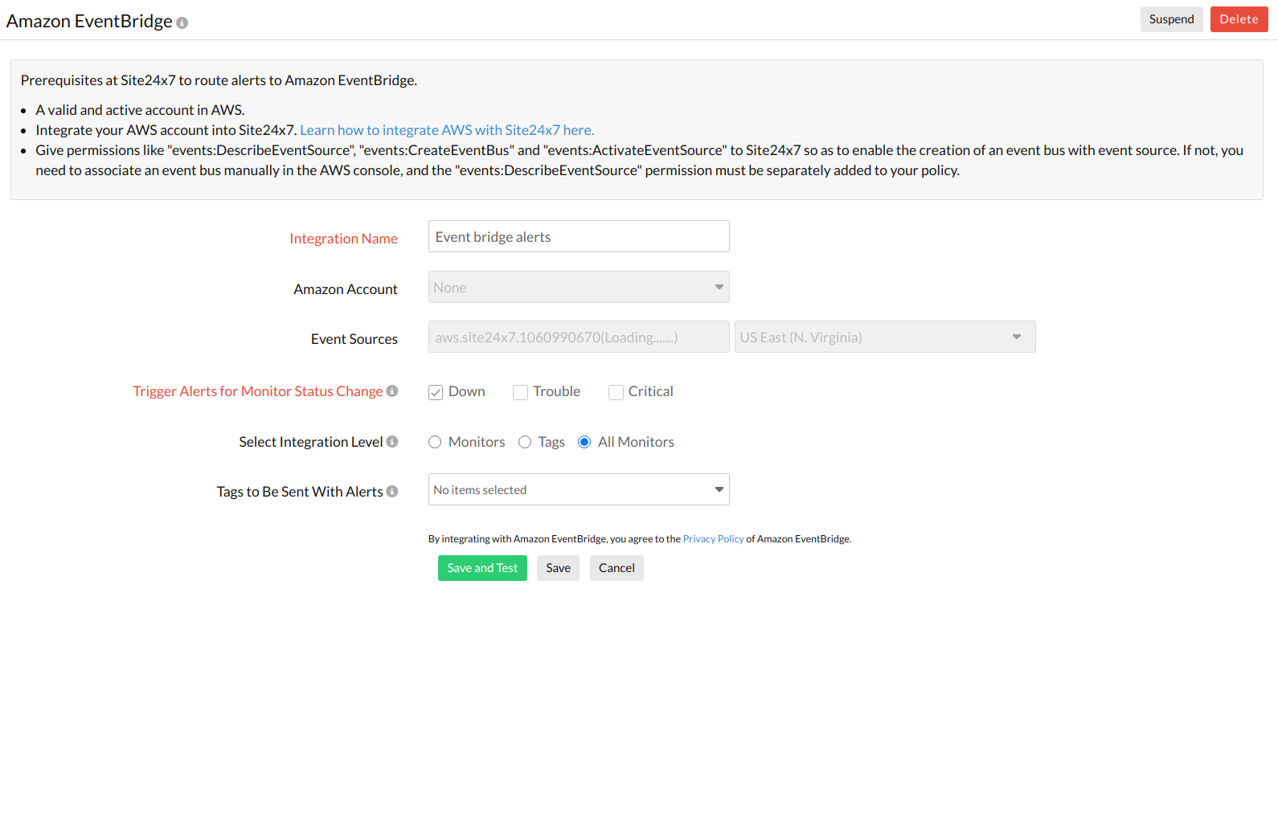The height and width of the screenshot is (826, 1278).
Task: Select the Monitors radio button
Action: click(435, 442)
